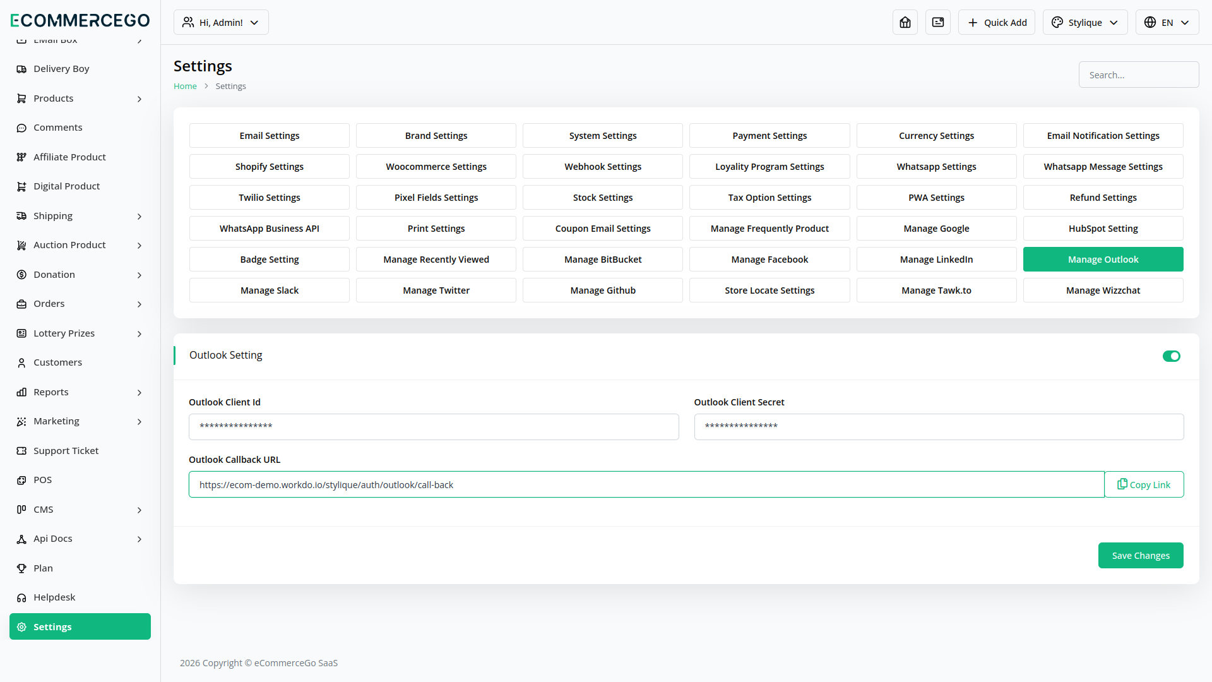This screenshot has width=1212, height=682.
Task: Click the Outlook Callback URL field
Action: [x=646, y=484]
